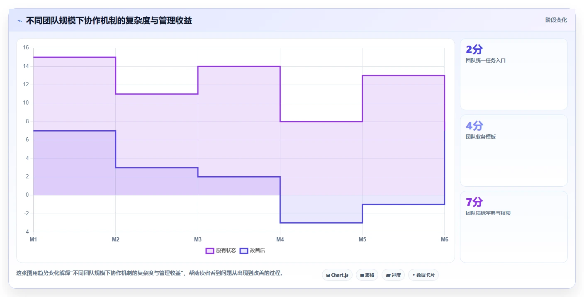Viewport: 584px width, 297px height.
Task: Click the M2 axis label
Action: click(x=116, y=239)
